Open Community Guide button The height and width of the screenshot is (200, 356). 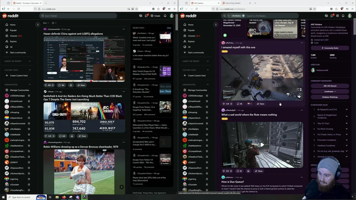(330, 48)
